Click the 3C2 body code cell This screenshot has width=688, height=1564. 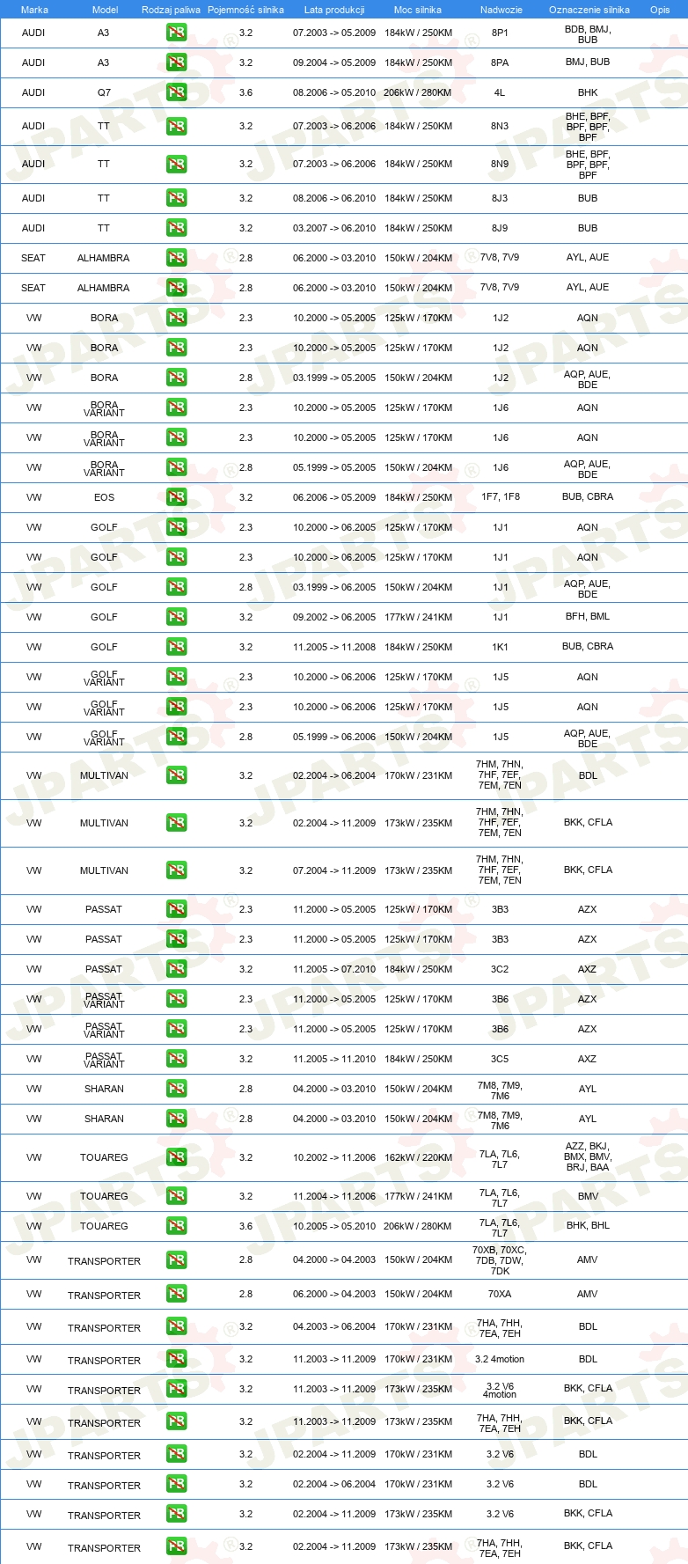tap(500, 969)
